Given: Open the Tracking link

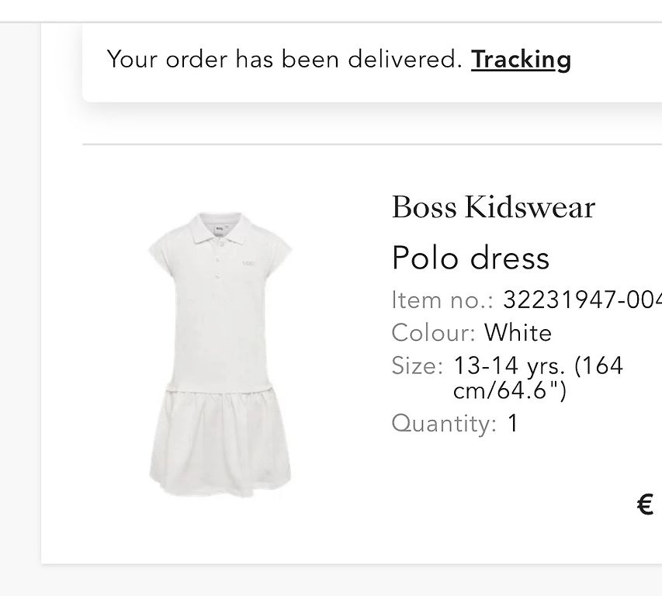Looking at the screenshot, I should pos(521,60).
